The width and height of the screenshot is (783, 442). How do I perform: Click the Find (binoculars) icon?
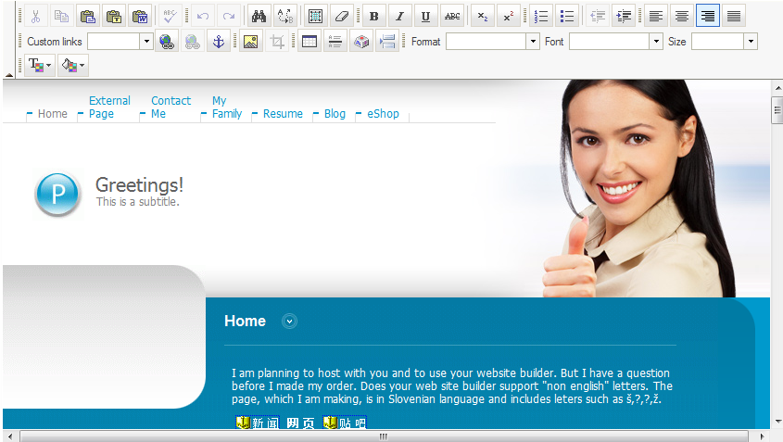click(x=259, y=16)
